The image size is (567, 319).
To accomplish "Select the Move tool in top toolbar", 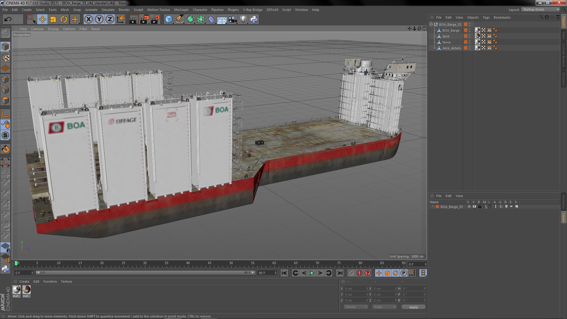I will (42, 19).
